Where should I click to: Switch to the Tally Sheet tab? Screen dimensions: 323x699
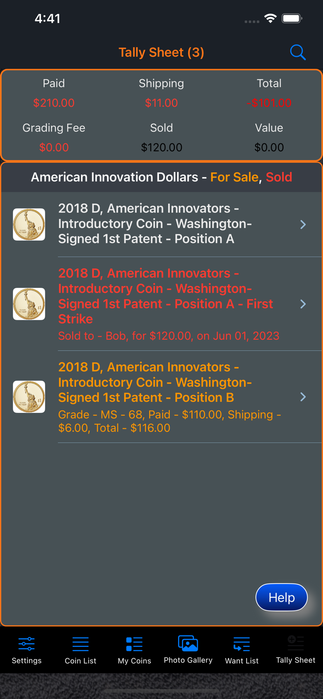(296, 650)
